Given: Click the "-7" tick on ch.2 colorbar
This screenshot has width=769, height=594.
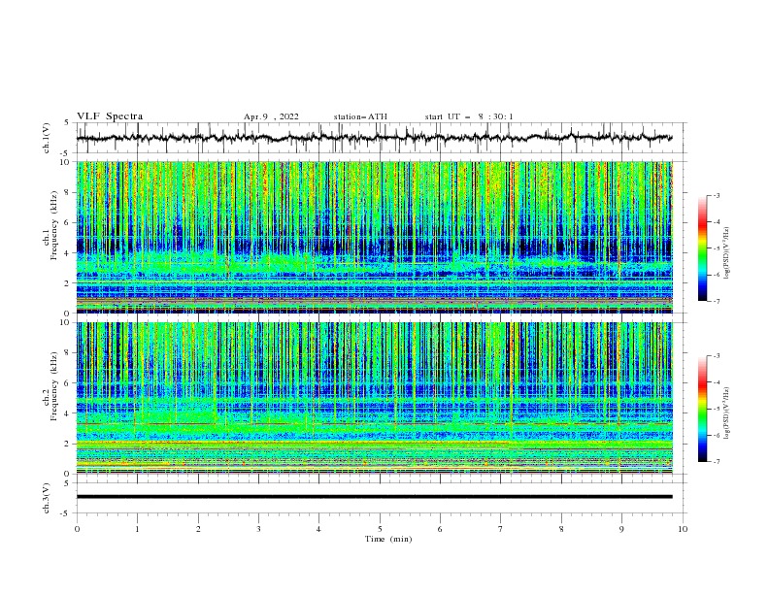Looking at the screenshot, I should point(716,461).
